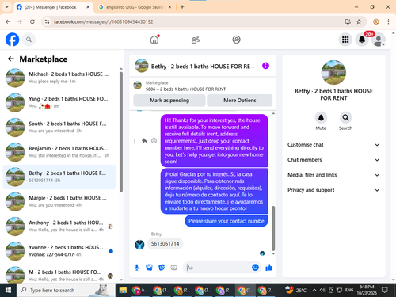Attach a photo with the image icon
Screen dimensions: 396x297
(149, 268)
